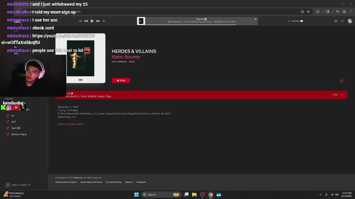
Task: Open album more-options ellipsis
Action: click(342, 80)
